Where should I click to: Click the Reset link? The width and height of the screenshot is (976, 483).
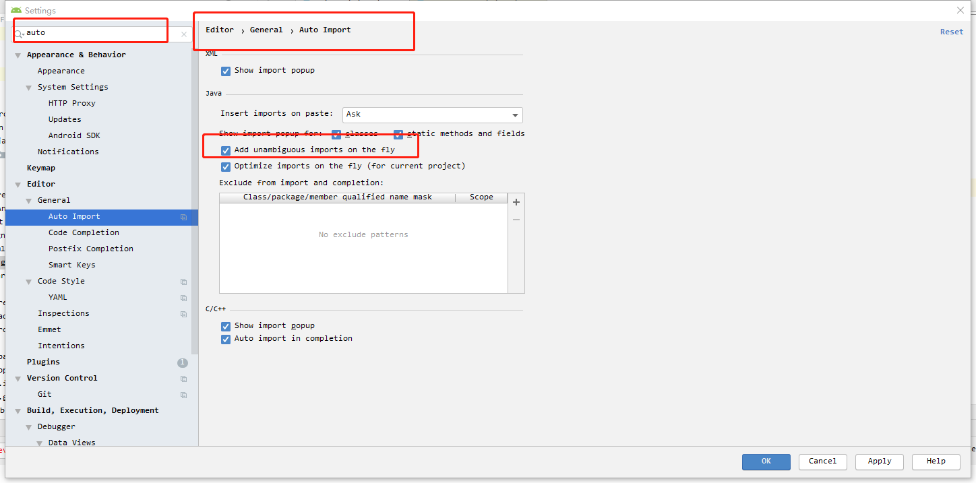(952, 32)
